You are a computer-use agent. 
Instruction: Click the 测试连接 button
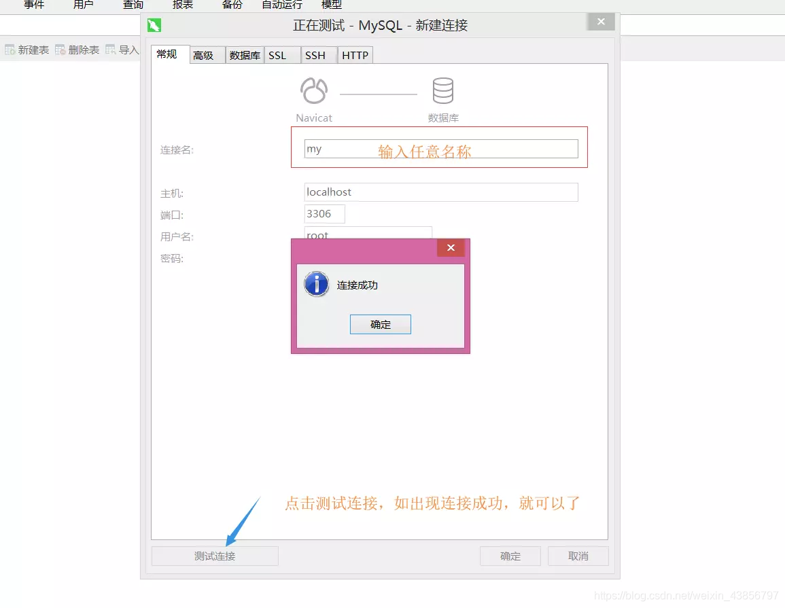214,556
